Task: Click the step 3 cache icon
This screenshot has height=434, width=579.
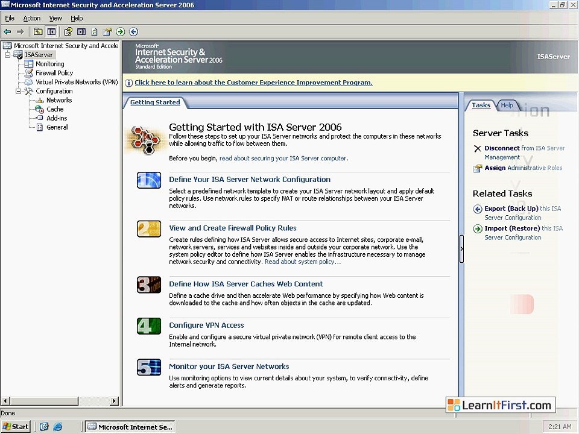Action: [x=149, y=285]
